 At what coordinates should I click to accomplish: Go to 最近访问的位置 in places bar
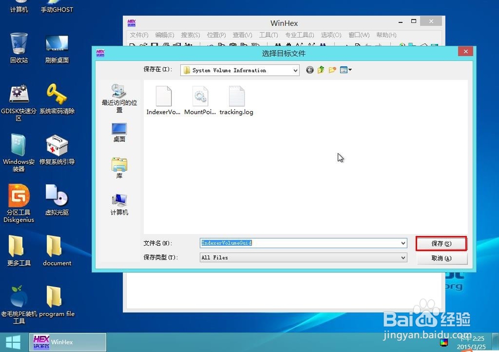[x=119, y=98]
